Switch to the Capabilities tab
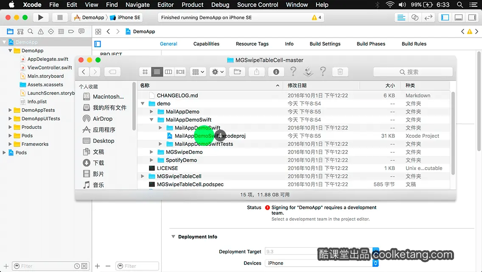The width and height of the screenshot is (482, 272). pyautogui.click(x=206, y=44)
